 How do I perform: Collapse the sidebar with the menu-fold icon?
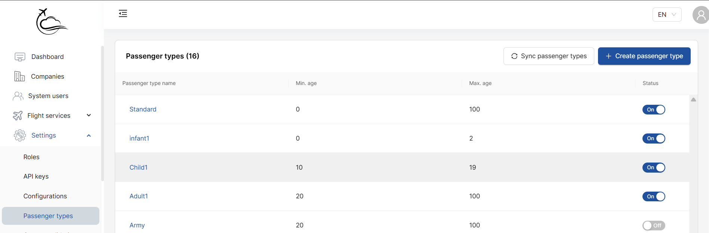click(123, 14)
